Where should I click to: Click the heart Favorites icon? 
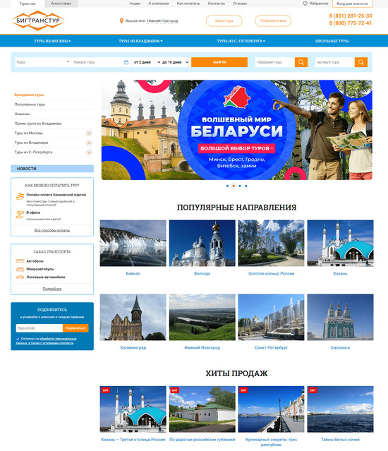[x=305, y=4]
